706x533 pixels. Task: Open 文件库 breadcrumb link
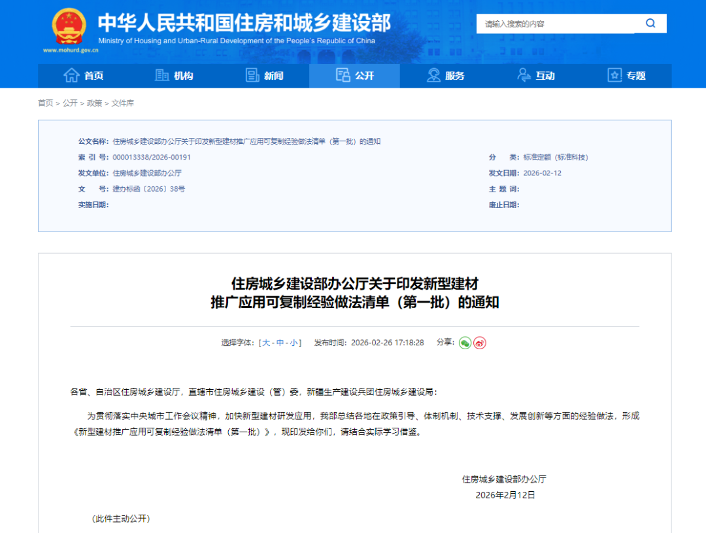tap(122, 103)
